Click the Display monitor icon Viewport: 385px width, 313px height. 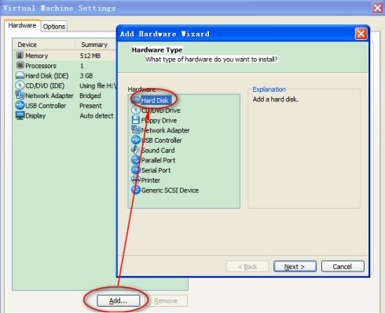coord(20,115)
